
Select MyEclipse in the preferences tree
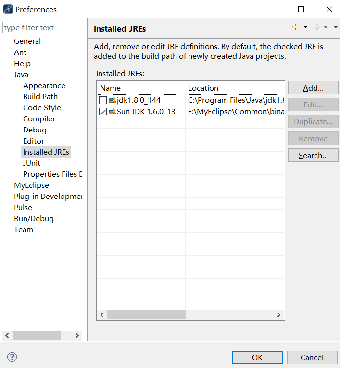(x=31, y=185)
